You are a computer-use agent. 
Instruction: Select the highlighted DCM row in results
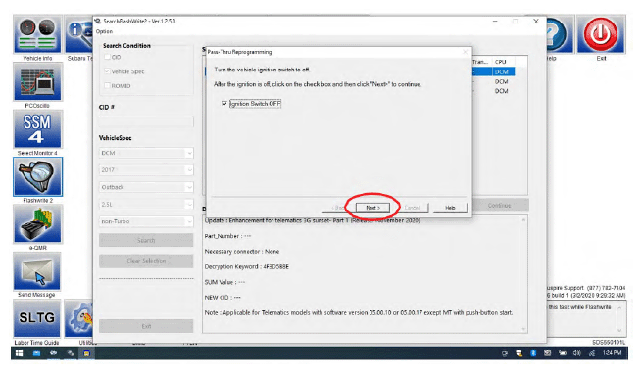(493, 71)
